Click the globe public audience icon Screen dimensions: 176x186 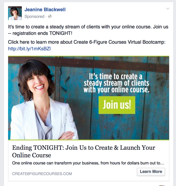tap(50, 16)
